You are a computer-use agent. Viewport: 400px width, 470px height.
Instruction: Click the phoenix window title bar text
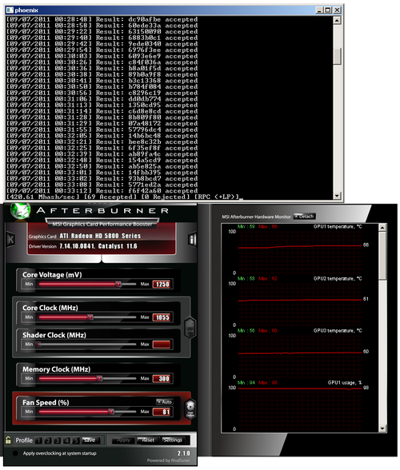click(26, 10)
